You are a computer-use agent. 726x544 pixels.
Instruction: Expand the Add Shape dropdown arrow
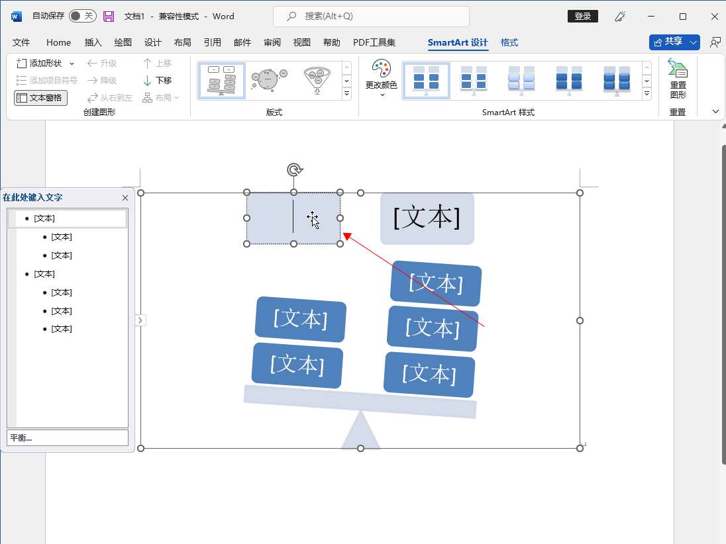pyautogui.click(x=72, y=64)
